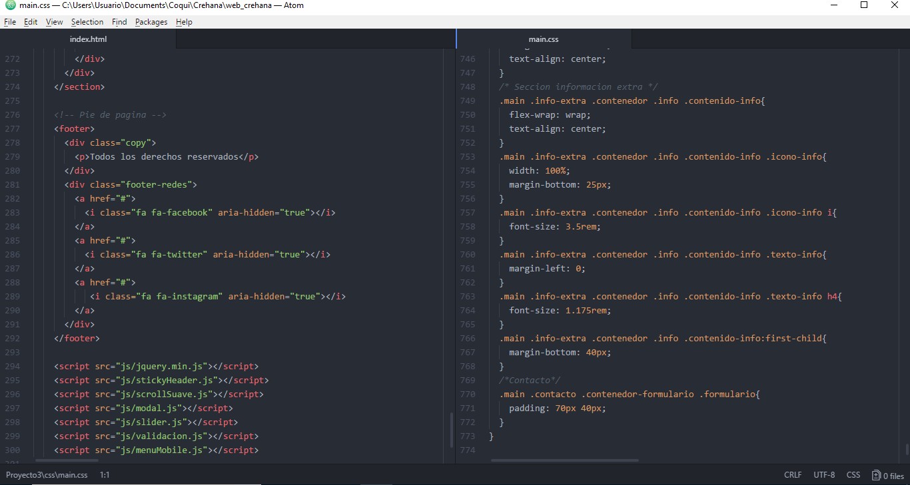Screen dimensions: 910x485
Task: Click the font-size: 1.175rem declaration
Action: tap(560, 310)
